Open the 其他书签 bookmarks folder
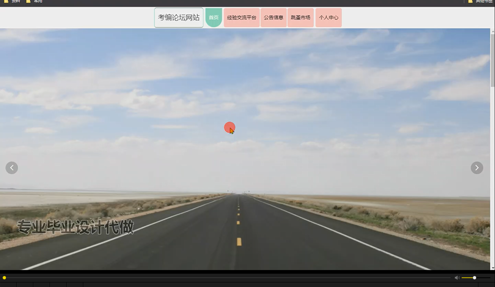This screenshot has width=495, height=287. [484, 1]
